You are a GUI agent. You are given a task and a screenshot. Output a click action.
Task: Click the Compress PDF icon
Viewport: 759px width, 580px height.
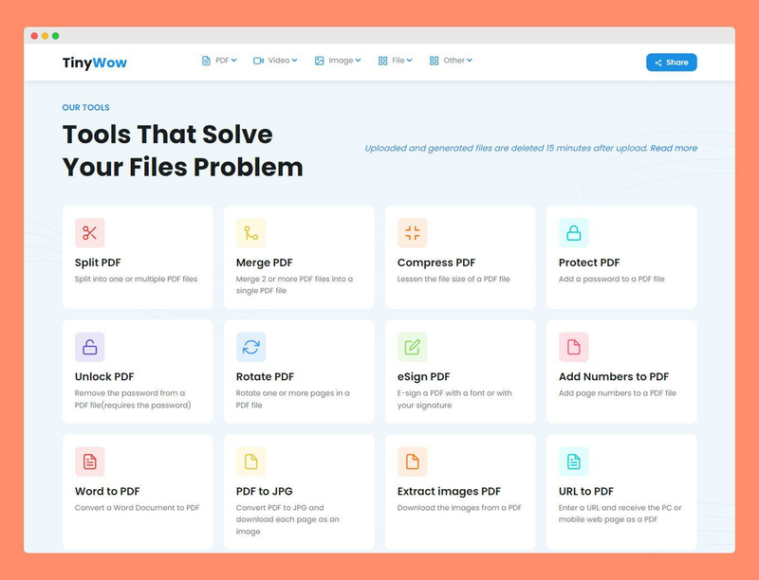tap(413, 233)
